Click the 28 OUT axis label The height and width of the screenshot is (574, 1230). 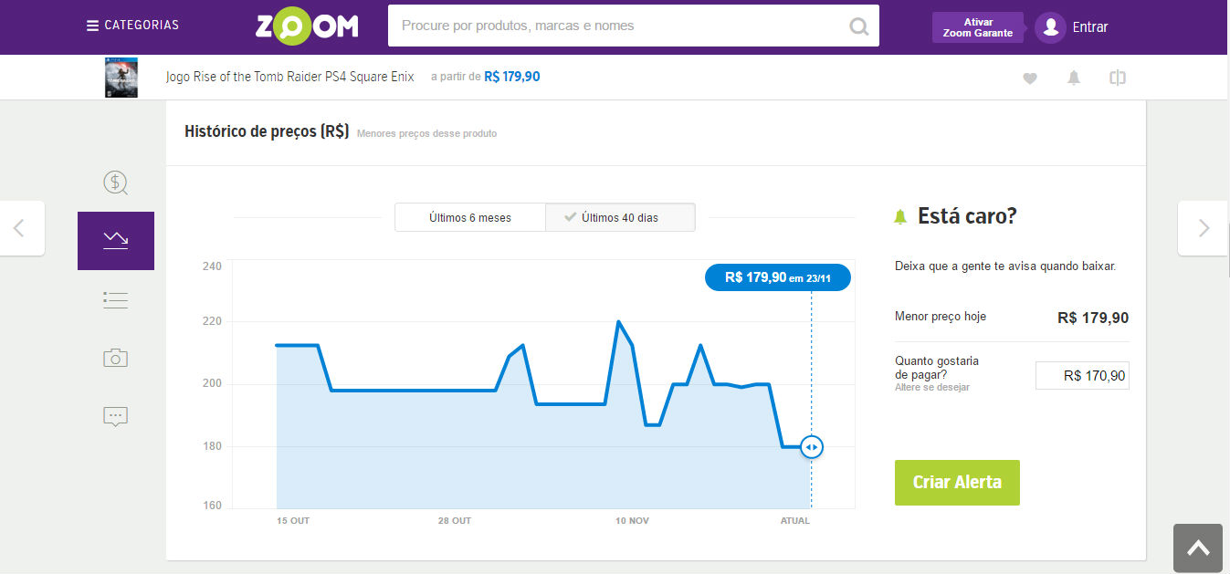(455, 521)
